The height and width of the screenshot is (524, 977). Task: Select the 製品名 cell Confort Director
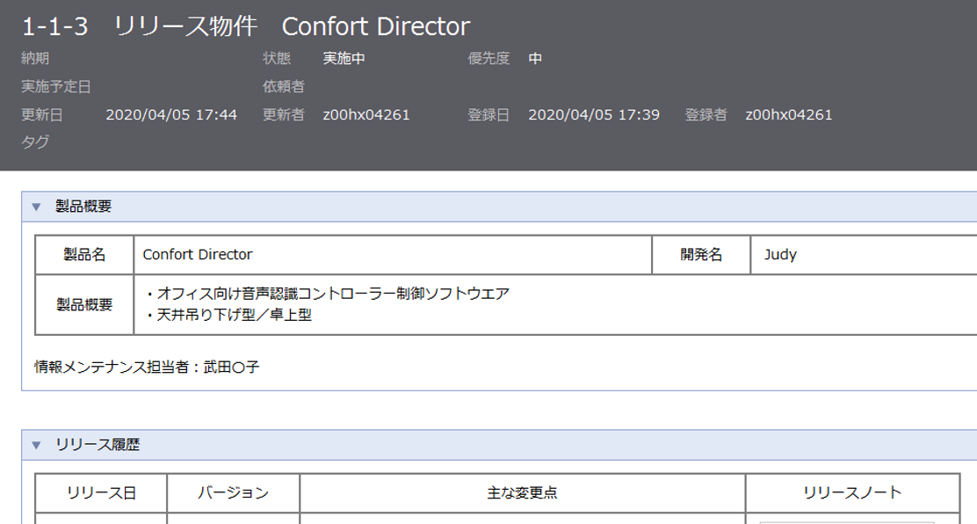(198, 255)
